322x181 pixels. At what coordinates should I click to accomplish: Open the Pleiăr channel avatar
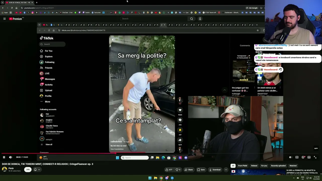pos(4,169)
